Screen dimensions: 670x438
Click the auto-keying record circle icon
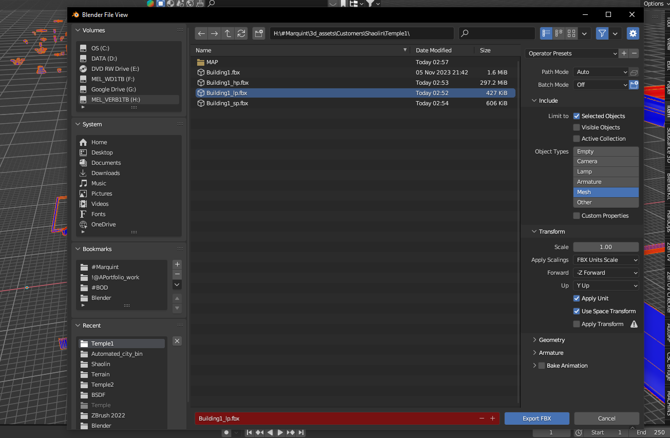226,432
